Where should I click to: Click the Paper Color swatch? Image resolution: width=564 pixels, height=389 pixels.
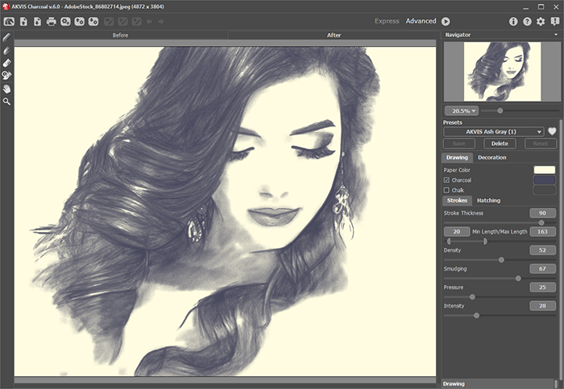(545, 170)
